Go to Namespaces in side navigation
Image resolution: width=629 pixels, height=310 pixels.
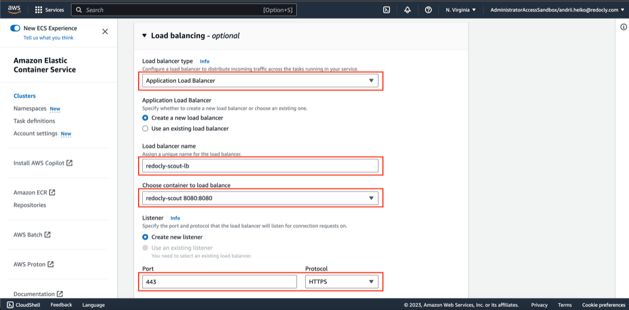(x=30, y=108)
